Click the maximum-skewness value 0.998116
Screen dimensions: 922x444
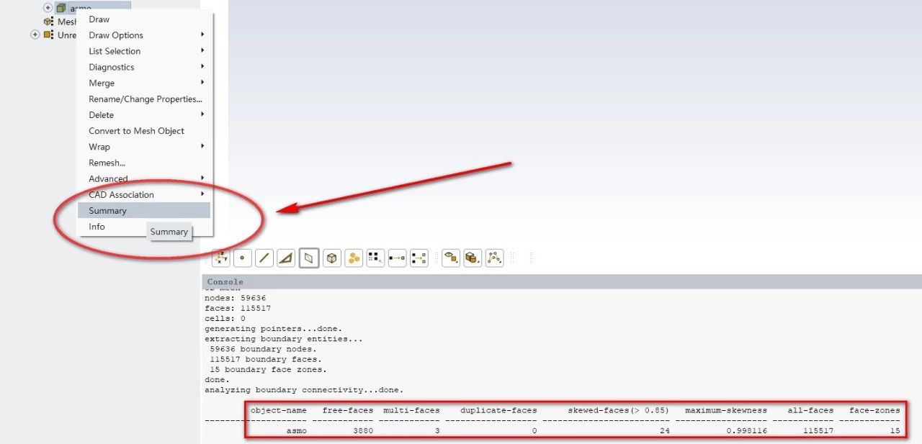point(746,430)
